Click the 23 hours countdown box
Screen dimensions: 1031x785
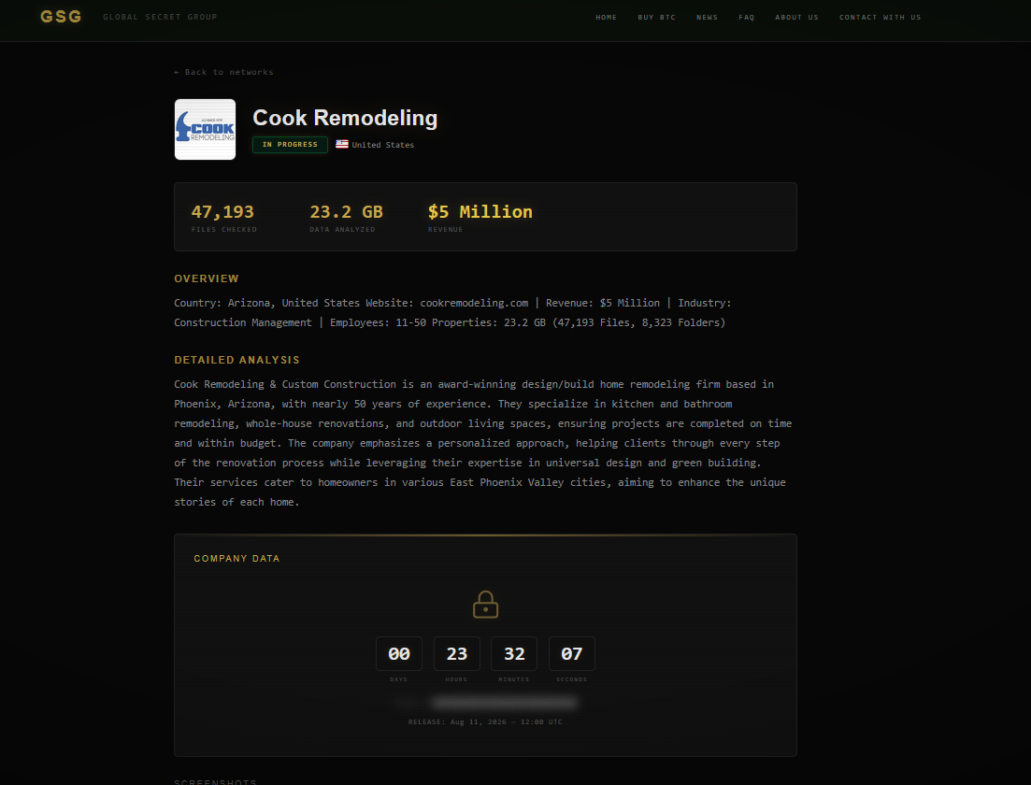click(x=456, y=653)
